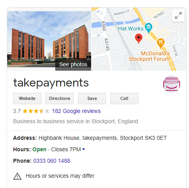Dial phone number 0333 060 1488
The width and height of the screenshot is (189, 188).
[52, 161]
